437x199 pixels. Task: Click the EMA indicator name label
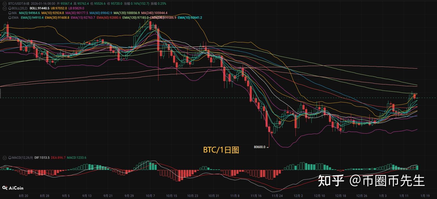[15, 18]
